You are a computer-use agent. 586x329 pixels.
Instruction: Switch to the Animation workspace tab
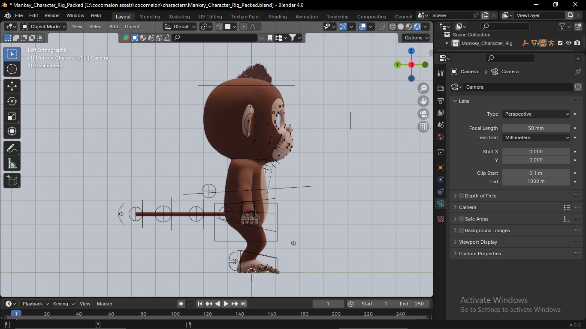(307, 17)
